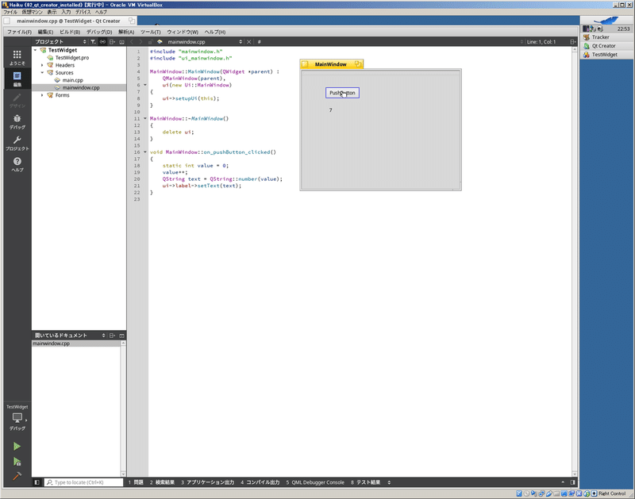Open the デザイン design mode
This screenshot has width=635, height=499.
17,101
